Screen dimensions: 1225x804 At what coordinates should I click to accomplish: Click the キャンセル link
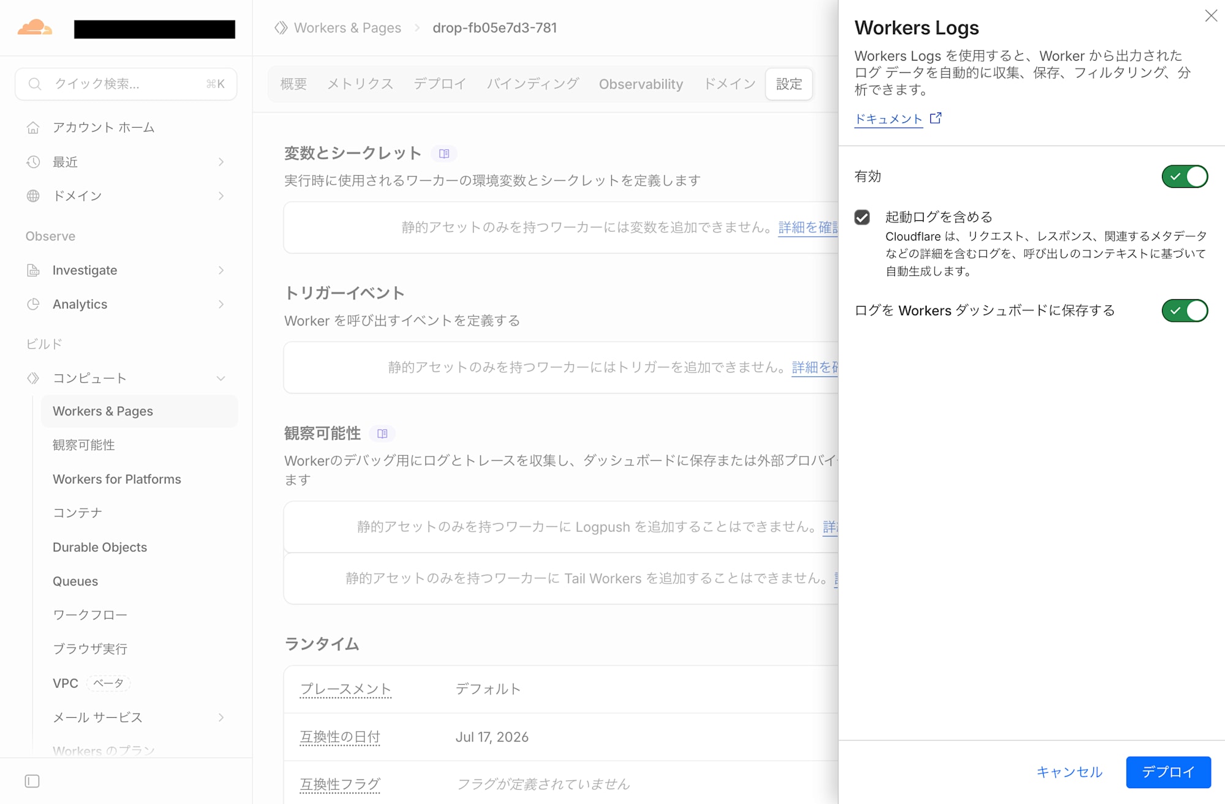click(1069, 772)
